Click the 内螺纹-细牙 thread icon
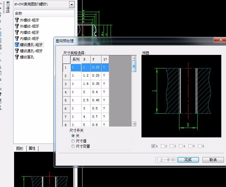The image size is (226, 187). coord(17,39)
